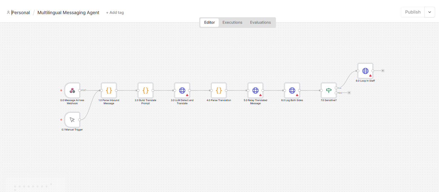Image resolution: width=439 pixels, height=192 pixels.
Task: Click the "7.0 Sensitive?" label
Action: 329,100
